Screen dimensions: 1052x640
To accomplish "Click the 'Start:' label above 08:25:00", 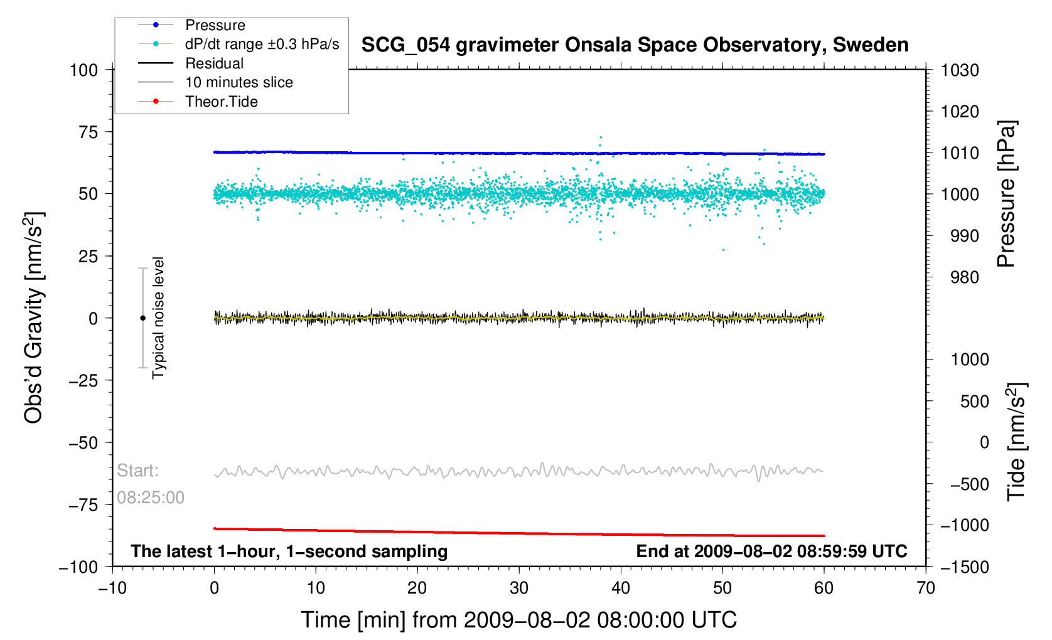I will pos(138,471).
